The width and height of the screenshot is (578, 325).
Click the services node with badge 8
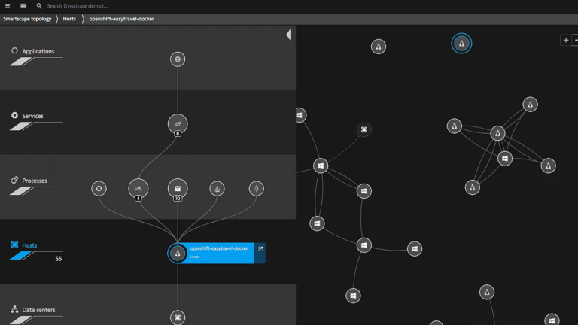[x=178, y=124]
